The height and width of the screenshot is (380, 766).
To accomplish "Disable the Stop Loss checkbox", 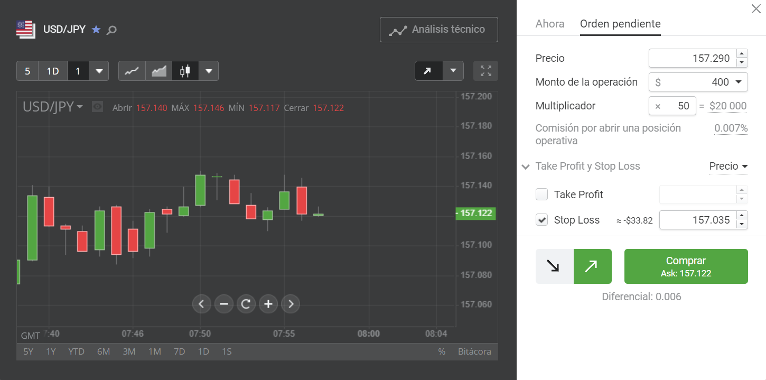I will [542, 220].
